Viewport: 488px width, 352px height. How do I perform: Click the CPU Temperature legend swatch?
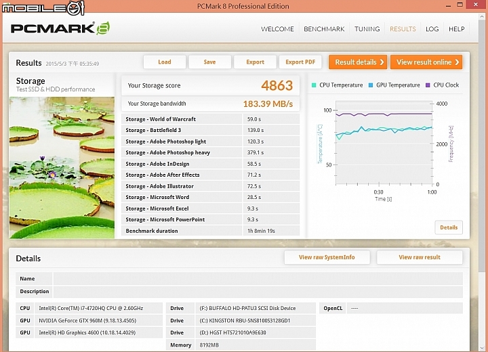pos(314,85)
